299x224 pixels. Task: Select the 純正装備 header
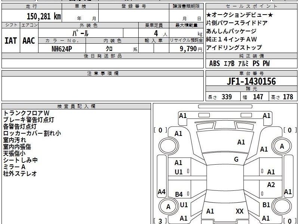point(251,56)
